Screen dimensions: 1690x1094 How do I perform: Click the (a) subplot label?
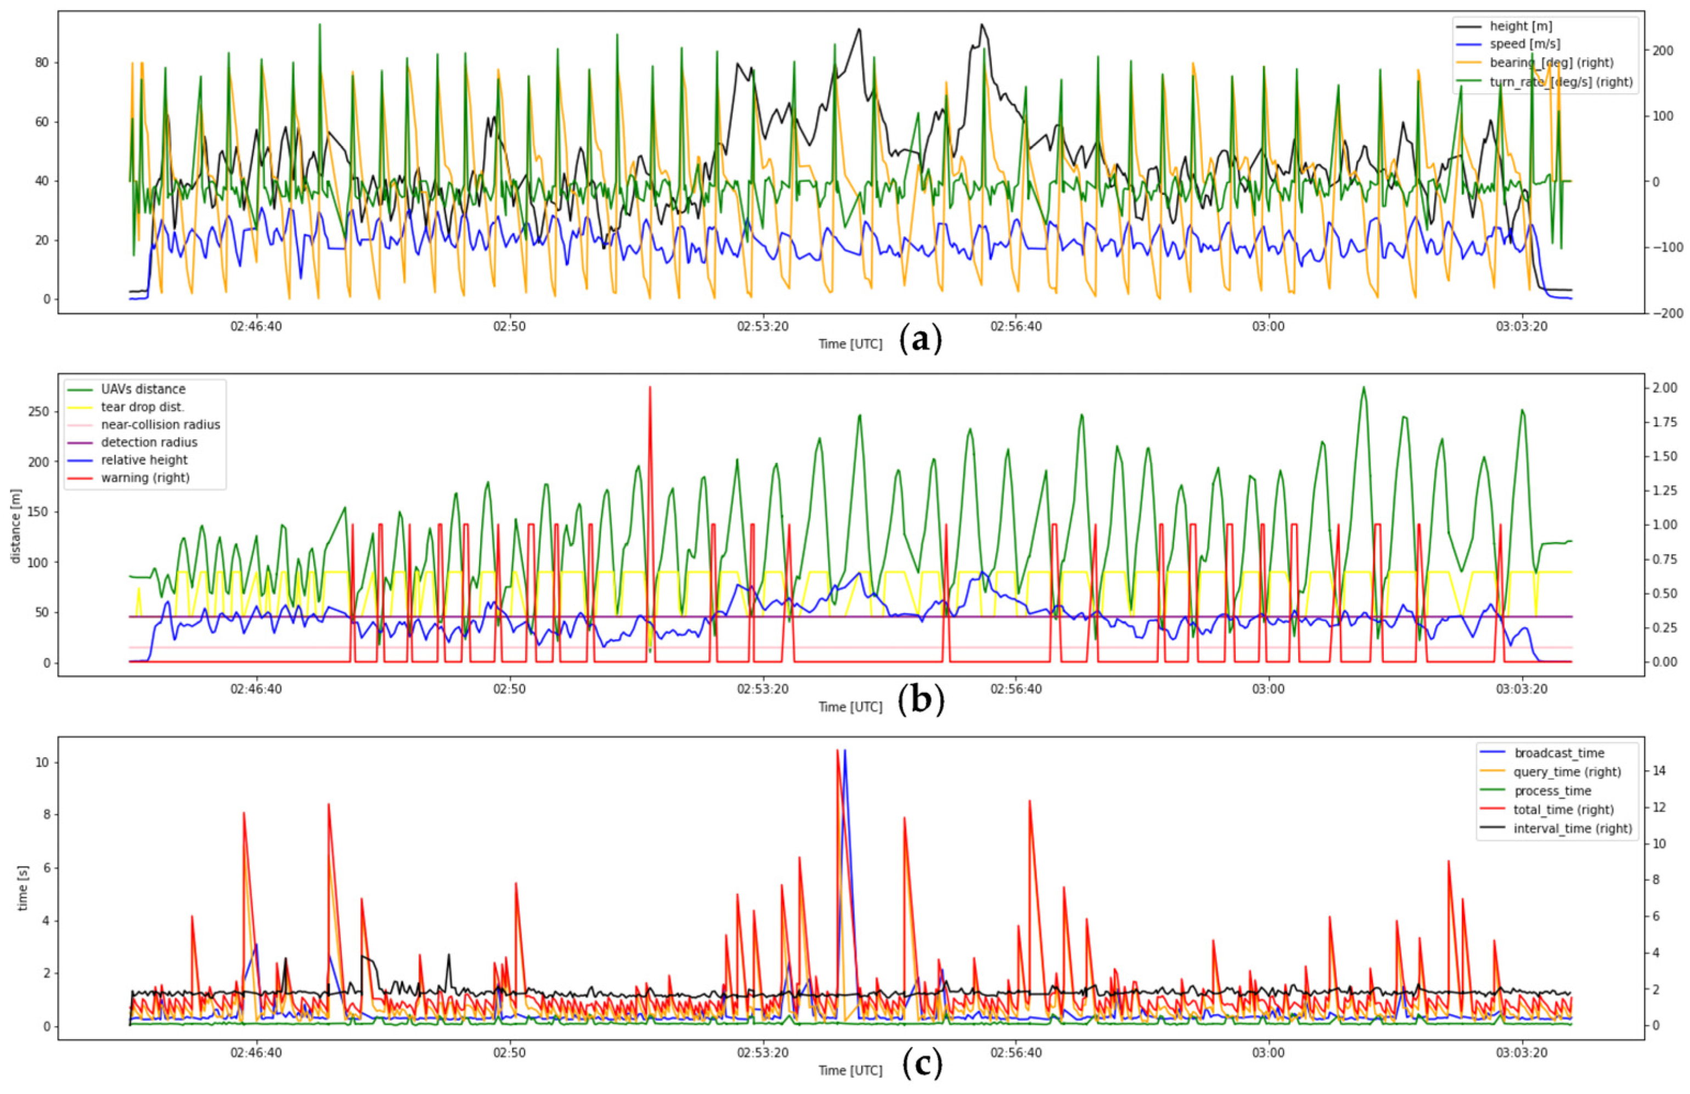pos(920,340)
